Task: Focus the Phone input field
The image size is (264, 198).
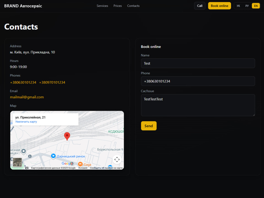Action: coord(198,81)
